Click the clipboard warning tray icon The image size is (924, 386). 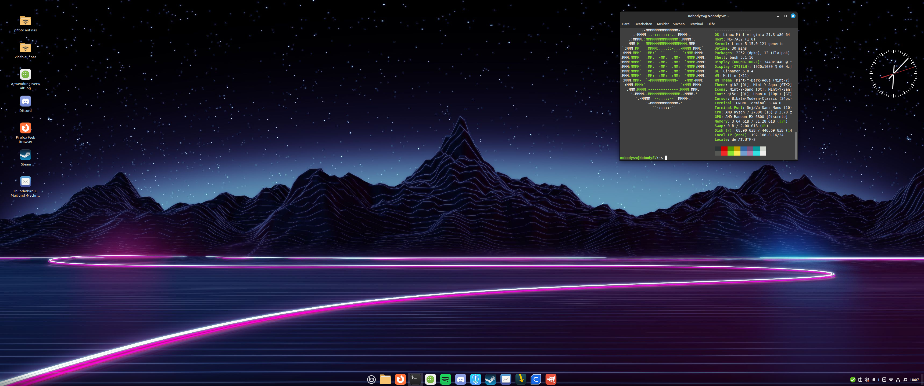coord(860,380)
